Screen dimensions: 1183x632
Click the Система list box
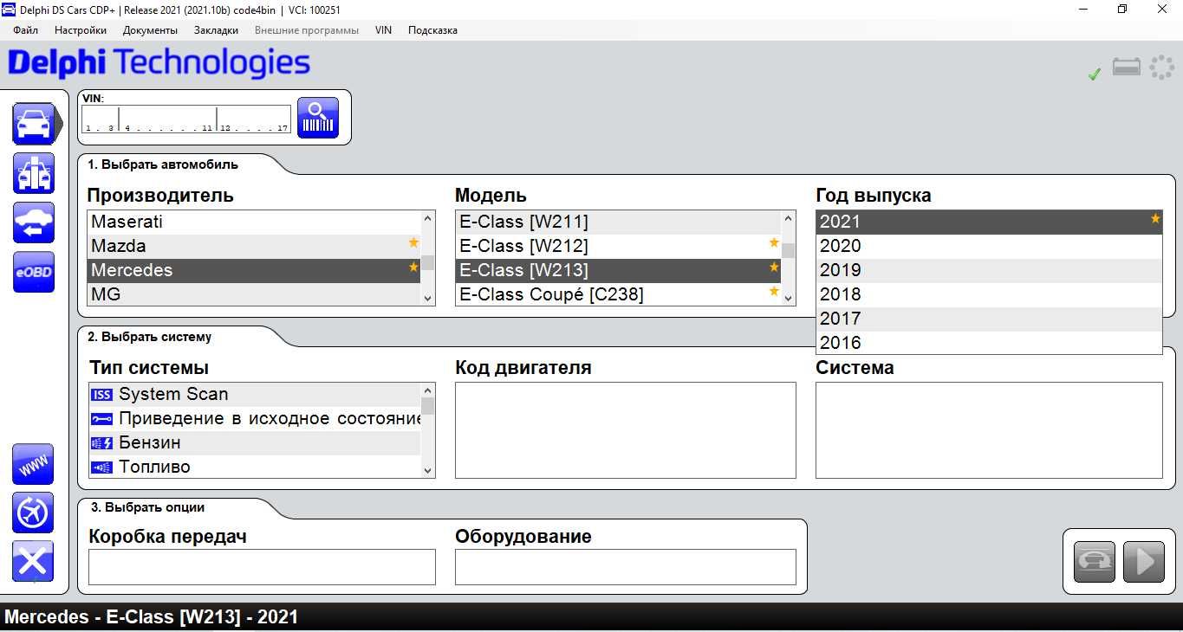click(989, 430)
